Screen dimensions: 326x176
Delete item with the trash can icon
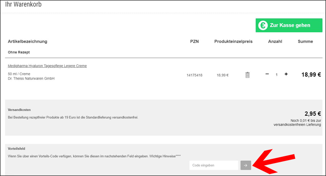click(x=247, y=75)
